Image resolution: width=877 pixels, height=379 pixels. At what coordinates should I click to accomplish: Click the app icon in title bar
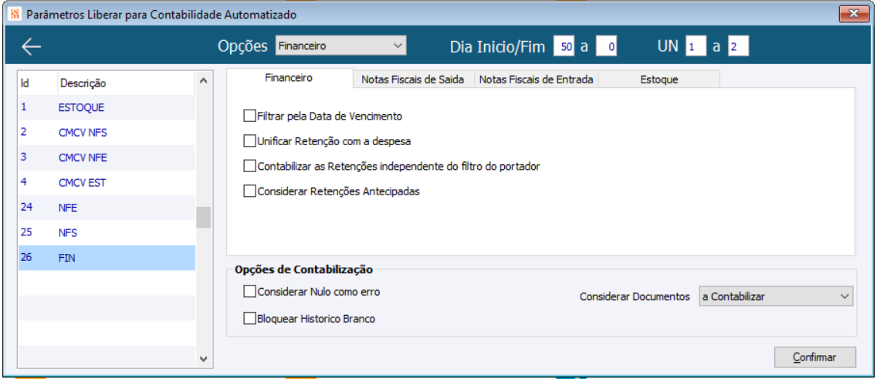click(13, 14)
